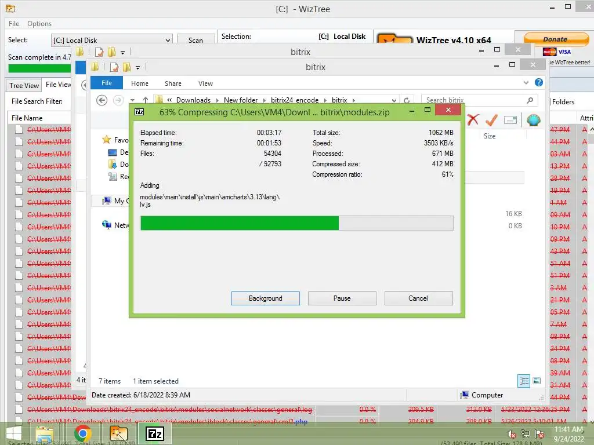The image size is (594, 445).
Task: Click the blue shell icon at the right of the toolbar
Action: [534, 120]
